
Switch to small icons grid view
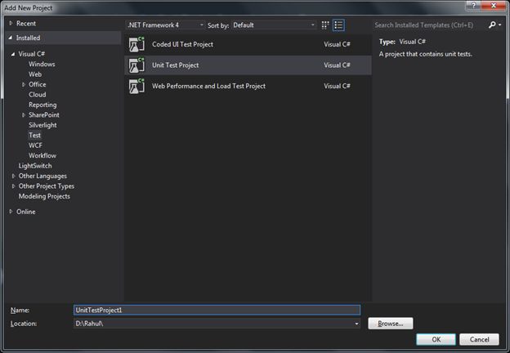click(325, 25)
